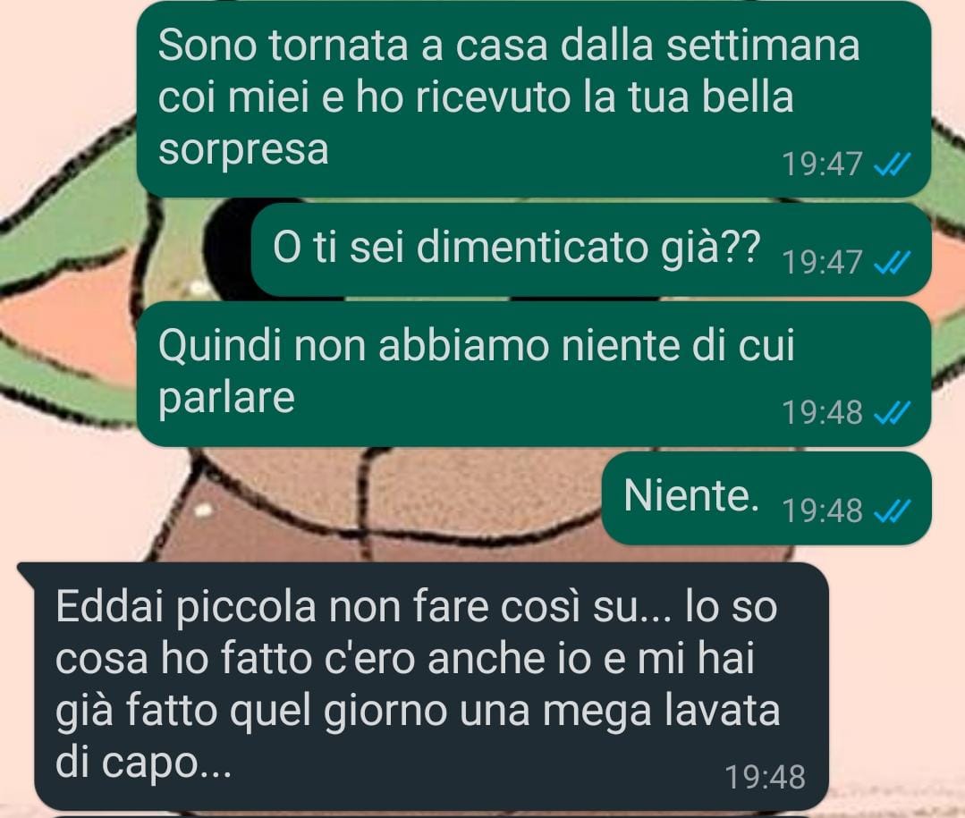Tap the 'Niente.' message bubble
The width and height of the screenshot is (965, 818).
(766, 499)
